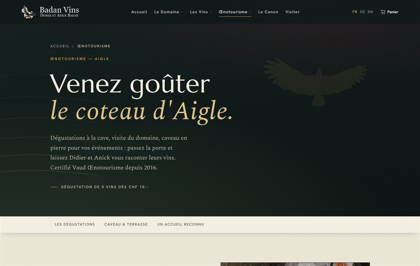The width and height of the screenshot is (420, 266).
Task: Select the FR language option
Action: pos(355,12)
